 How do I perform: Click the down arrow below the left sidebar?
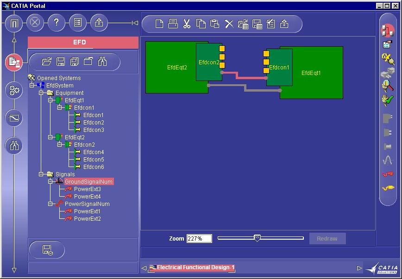pos(14,270)
